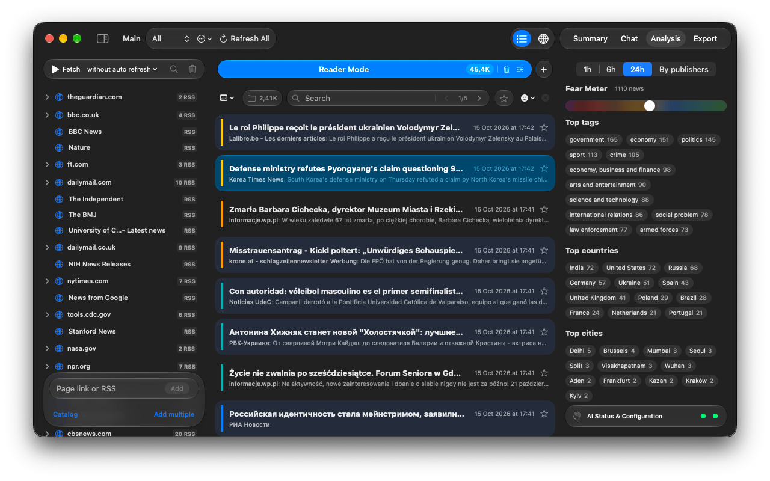The height and width of the screenshot is (481, 770).
Task: Select the 6h time range
Action: coord(611,69)
